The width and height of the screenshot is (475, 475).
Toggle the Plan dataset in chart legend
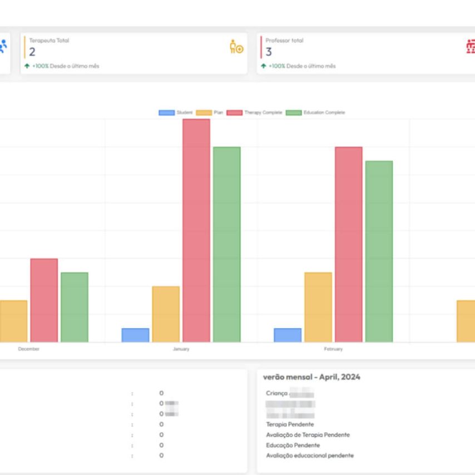209,113
